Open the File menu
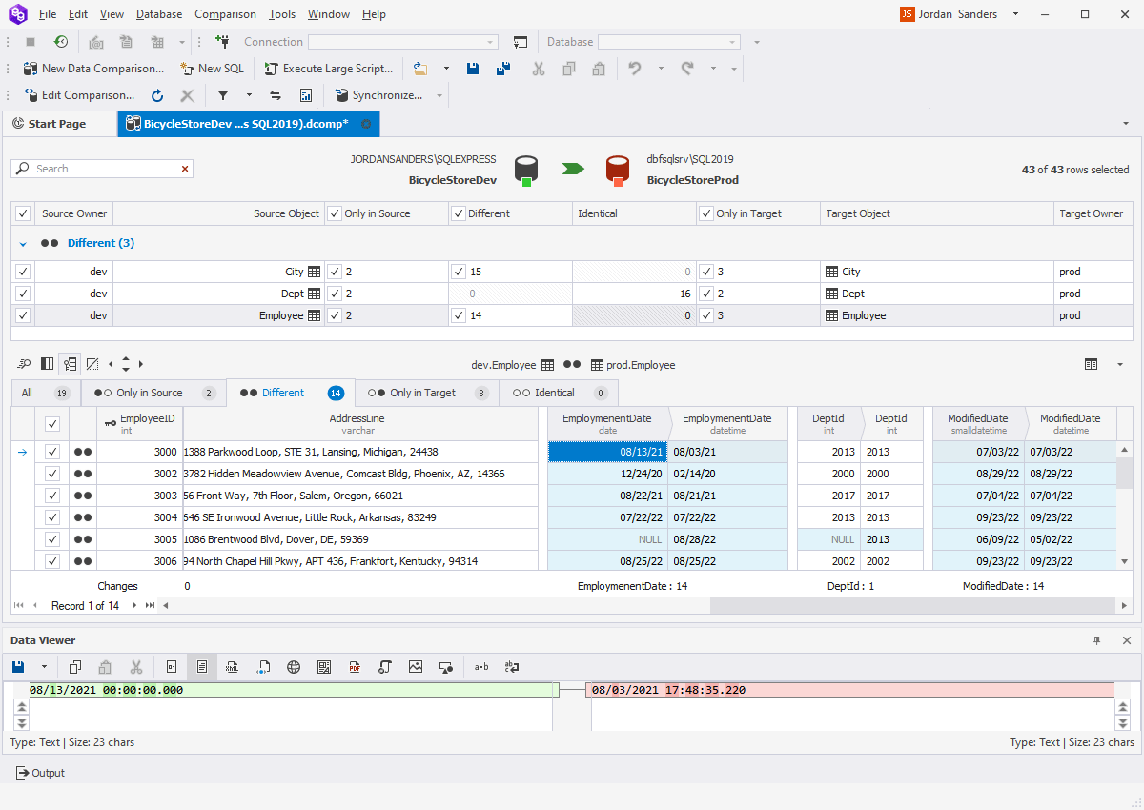 pos(47,14)
